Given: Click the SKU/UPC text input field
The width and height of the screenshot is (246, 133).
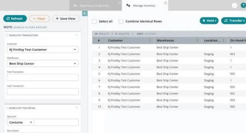Looking at the screenshot, I should [x=56, y=122].
